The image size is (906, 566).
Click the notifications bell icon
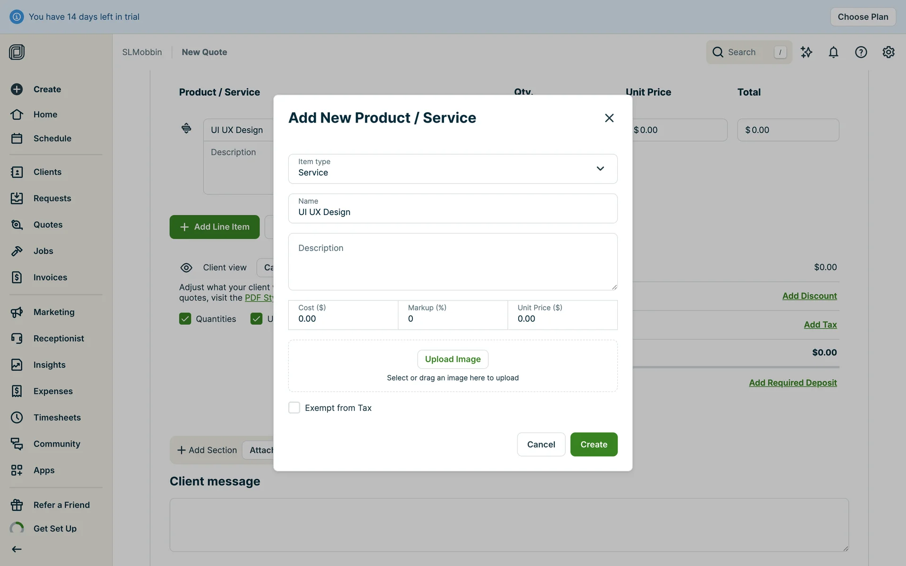tap(833, 52)
